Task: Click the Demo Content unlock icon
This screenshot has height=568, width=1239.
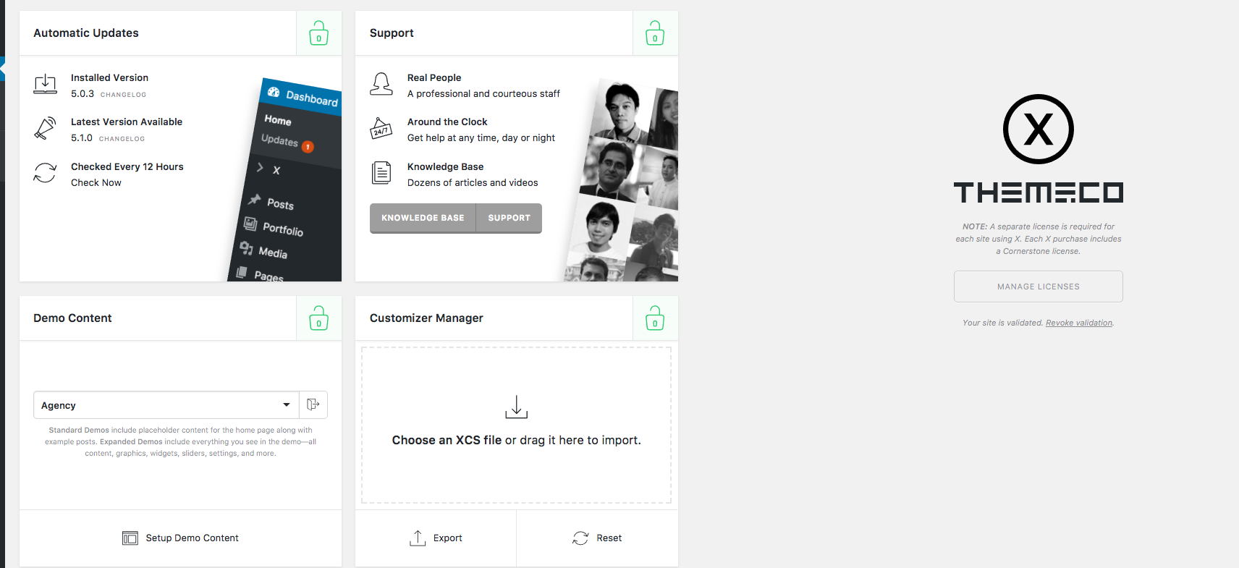Action: [x=318, y=318]
